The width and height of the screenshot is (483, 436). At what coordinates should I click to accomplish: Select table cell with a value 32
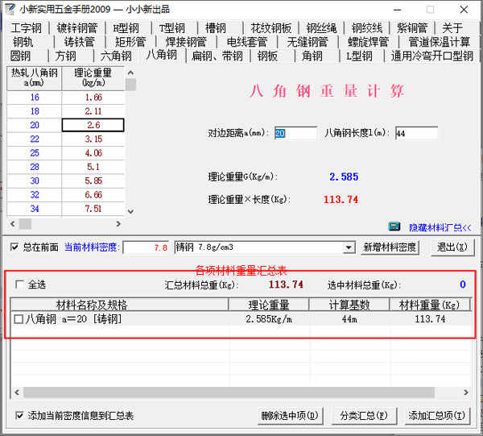click(35, 195)
